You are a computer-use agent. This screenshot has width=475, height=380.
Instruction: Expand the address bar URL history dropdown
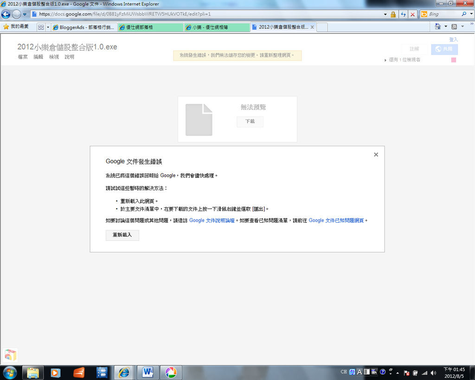point(385,14)
